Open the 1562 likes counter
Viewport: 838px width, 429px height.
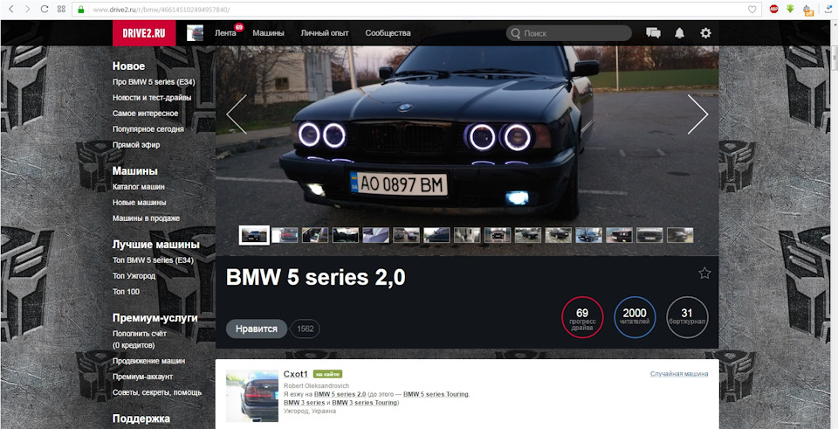[306, 329]
